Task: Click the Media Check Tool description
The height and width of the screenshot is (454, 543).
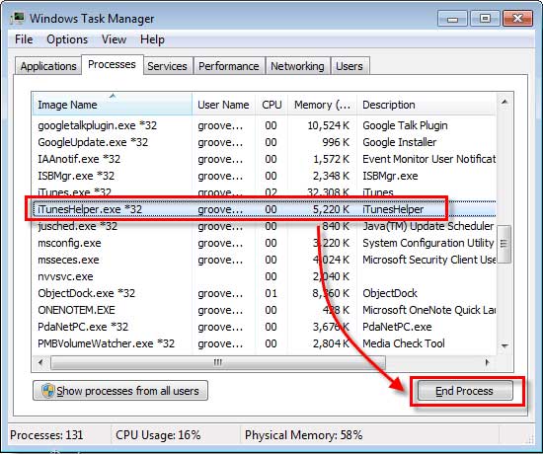Action: click(x=404, y=343)
